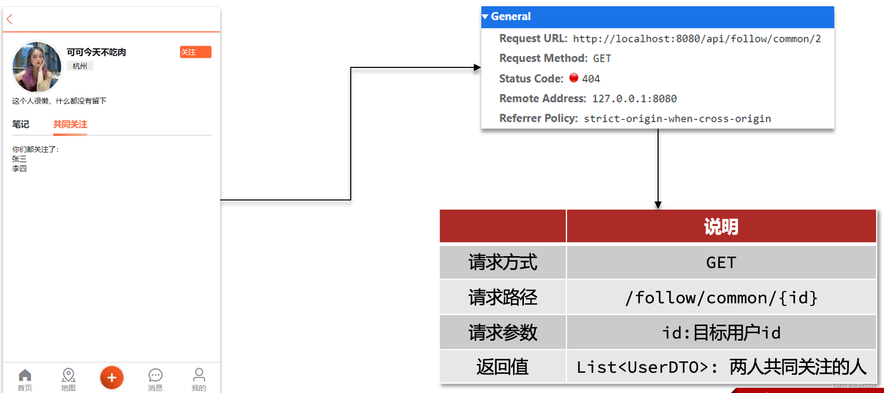
Task: Click the red 404 status indicator
Action: pos(574,78)
